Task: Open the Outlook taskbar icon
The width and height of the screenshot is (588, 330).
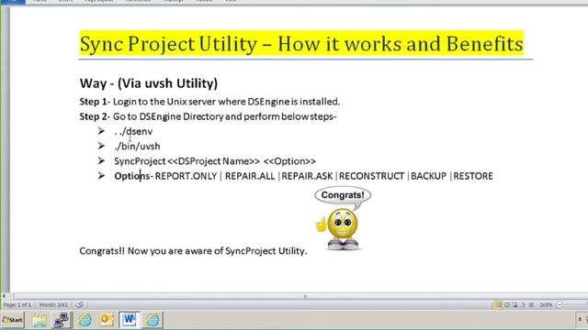Action: [x=107, y=320]
